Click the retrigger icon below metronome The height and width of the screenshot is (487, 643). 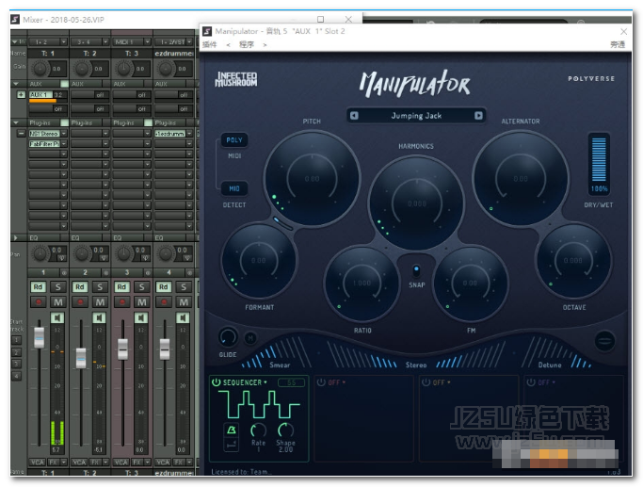232,445
